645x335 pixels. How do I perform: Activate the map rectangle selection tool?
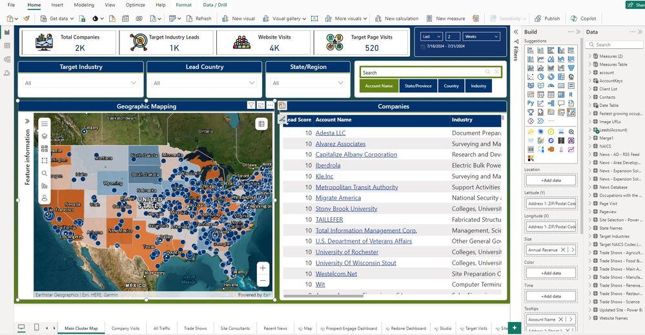click(x=45, y=160)
